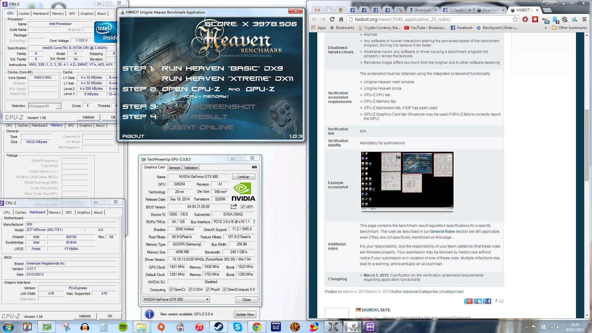Viewport: 592px width, 333px height.
Task: Open the Adblock Plus extension icon
Action: (x=525, y=19)
